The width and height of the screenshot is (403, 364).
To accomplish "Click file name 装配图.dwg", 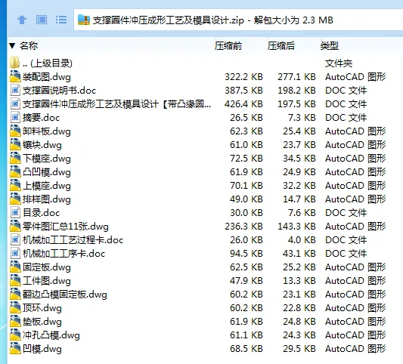I will pos(47,77).
